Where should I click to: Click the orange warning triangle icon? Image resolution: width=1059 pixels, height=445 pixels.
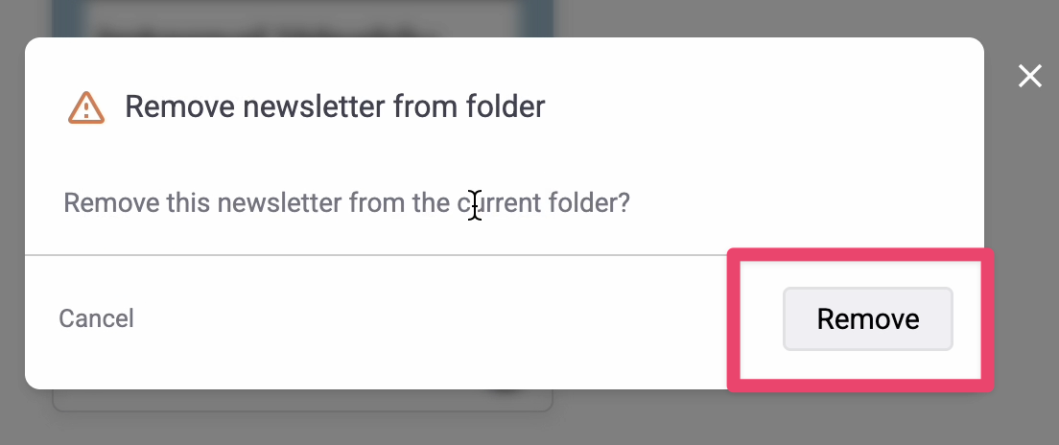click(x=85, y=107)
